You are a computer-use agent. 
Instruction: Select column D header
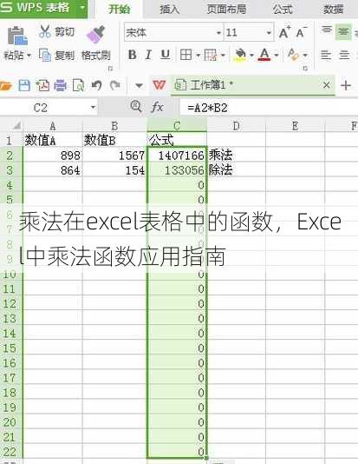coord(236,126)
